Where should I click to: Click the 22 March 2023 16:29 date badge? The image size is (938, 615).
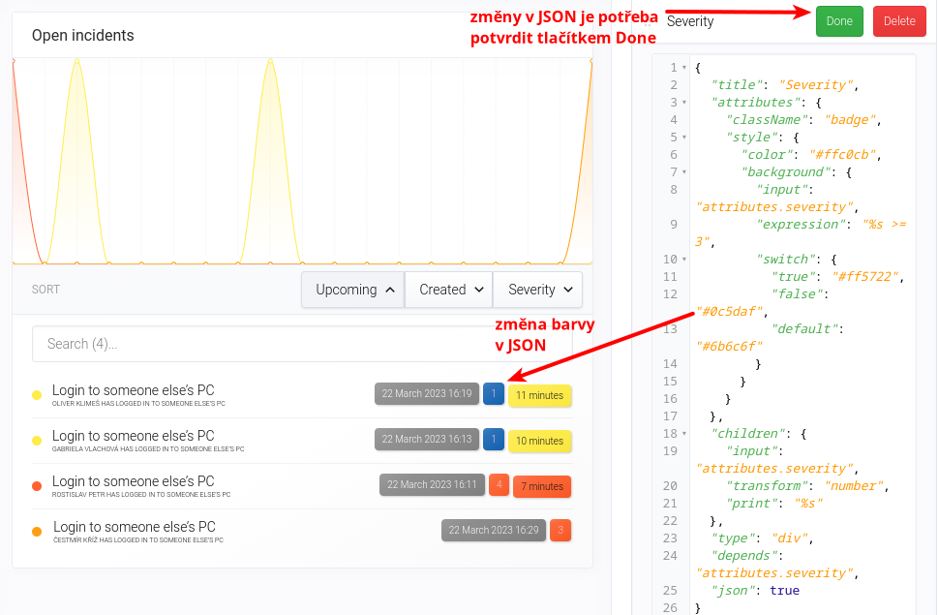tap(494, 530)
